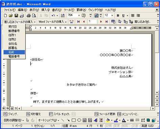Select the Arrow drawing tool
Image resolution: width=160 pixels, height=129 pixels.
[x=68, y=120]
